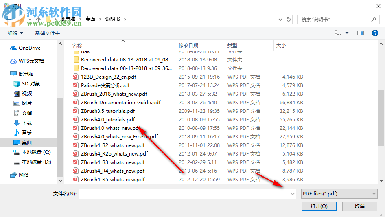Click in the 文件名 input field
This screenshot has height=217, width=385.
[x=184, y=194]
